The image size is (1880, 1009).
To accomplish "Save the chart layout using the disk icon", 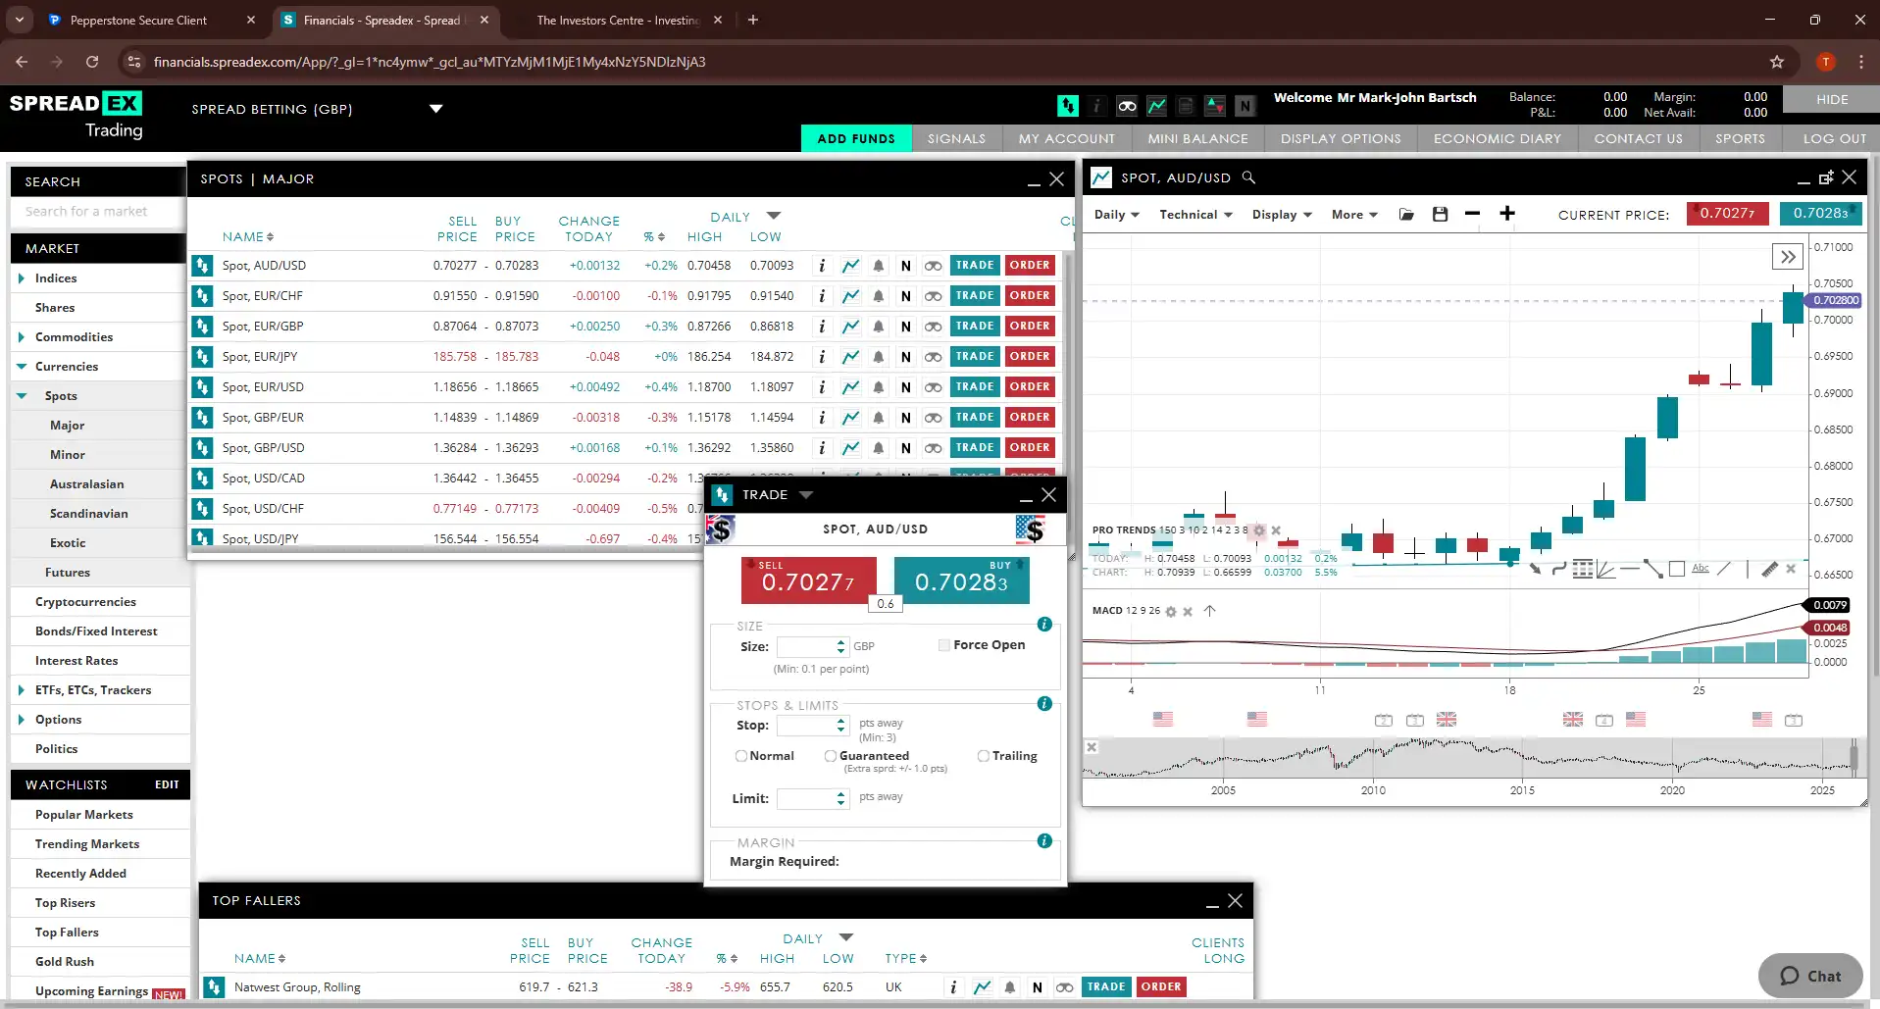I will click(1439, 214).
